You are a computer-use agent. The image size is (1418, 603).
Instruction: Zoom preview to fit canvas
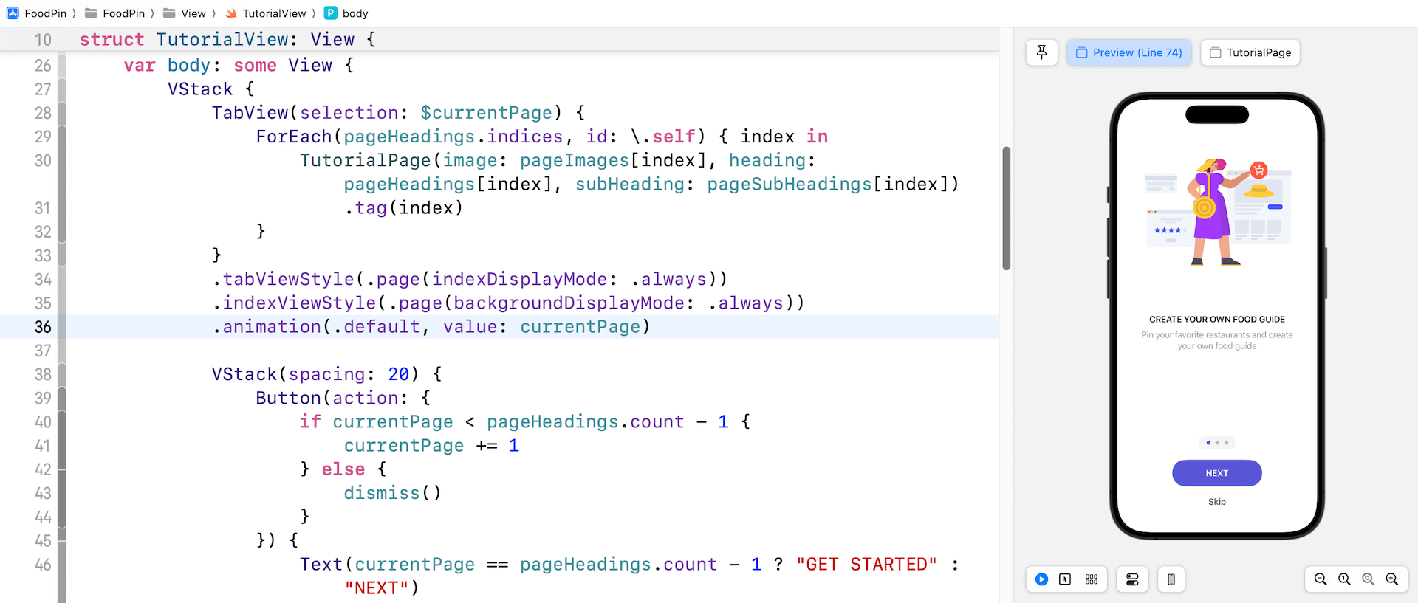point(1368,579)
